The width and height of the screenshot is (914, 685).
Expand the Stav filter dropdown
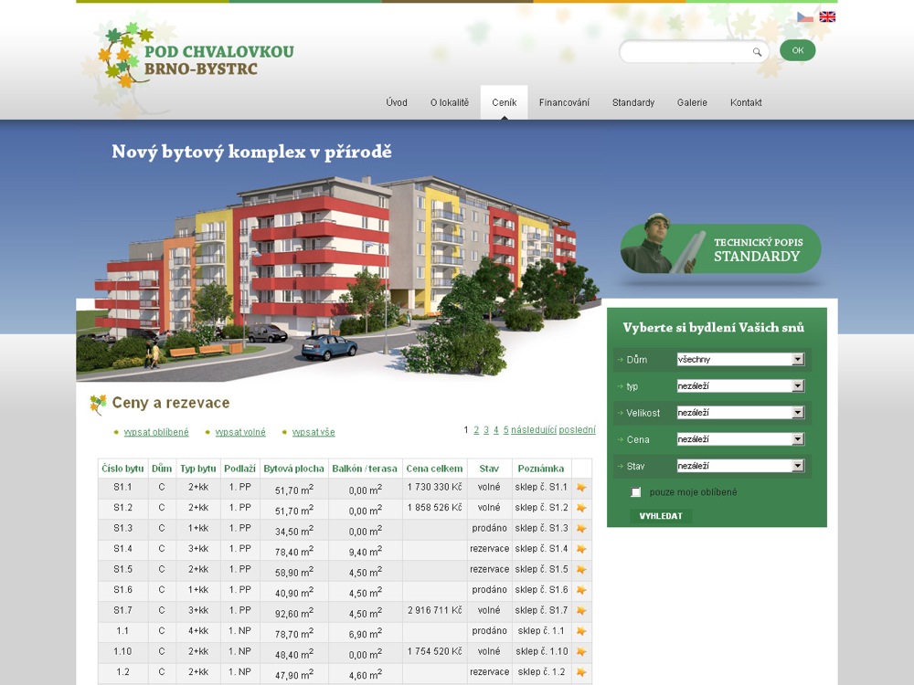point(739,466)
